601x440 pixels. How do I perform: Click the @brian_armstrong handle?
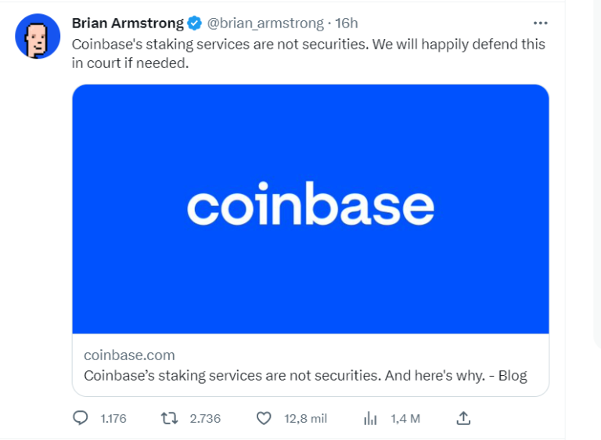(266, 23)
